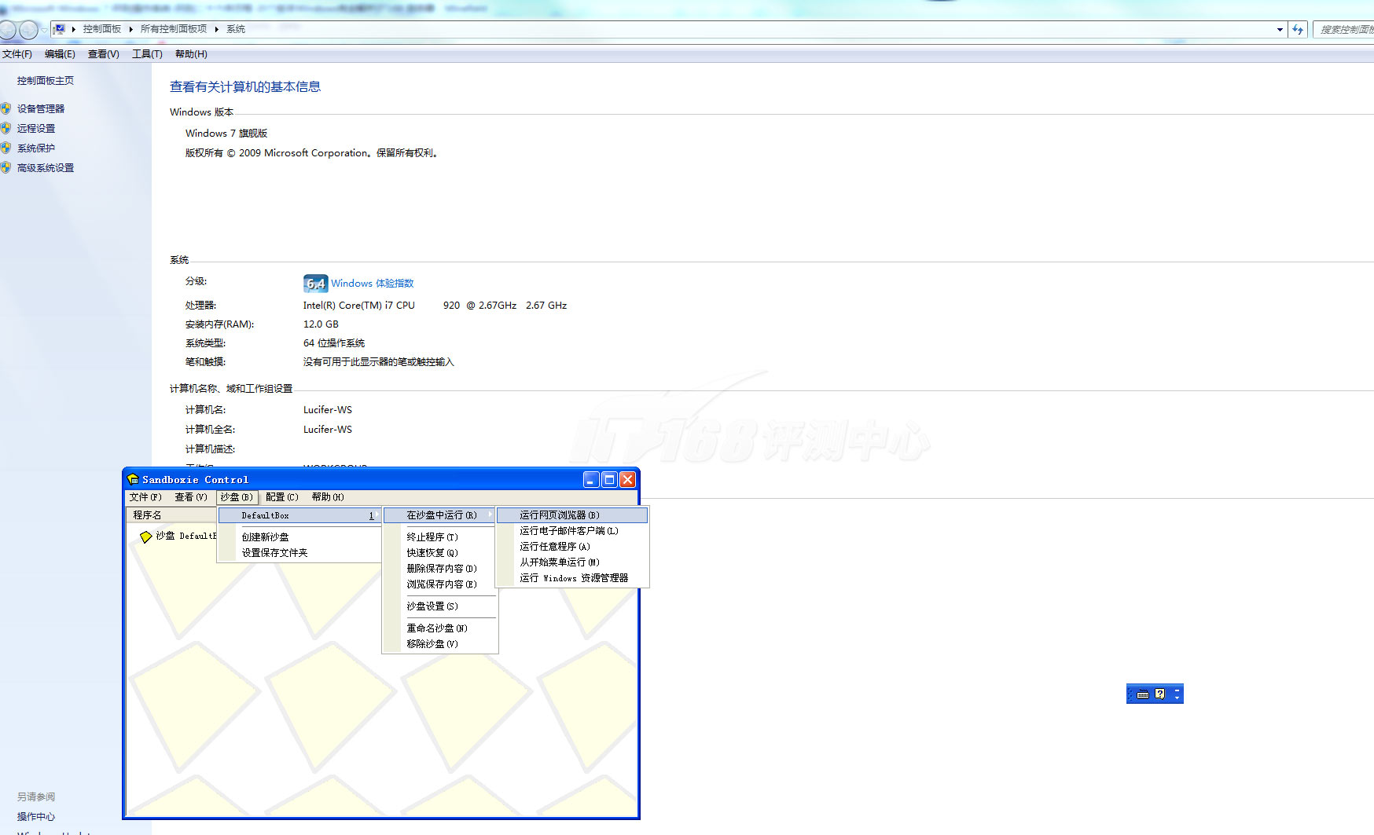Expand DefaultBox submenu entry
Viewport: 1374px width, 835px height.
pos(299,515)
